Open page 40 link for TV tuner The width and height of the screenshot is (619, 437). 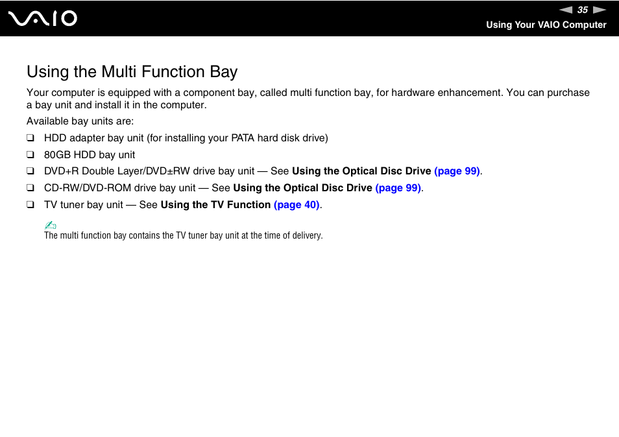[297, 205]
